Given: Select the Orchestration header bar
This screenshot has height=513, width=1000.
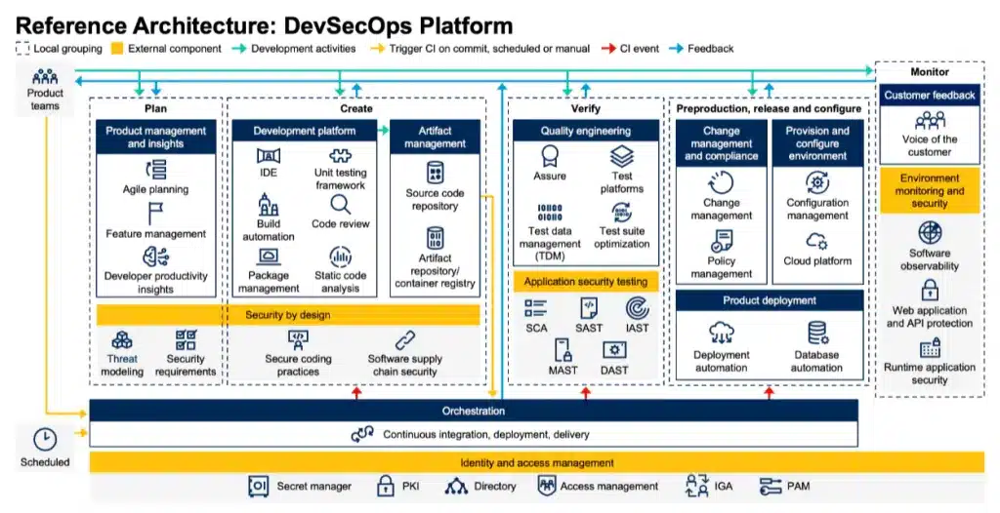Looking at the screenshot, I should pyautogui.click(x=474, y=411).
